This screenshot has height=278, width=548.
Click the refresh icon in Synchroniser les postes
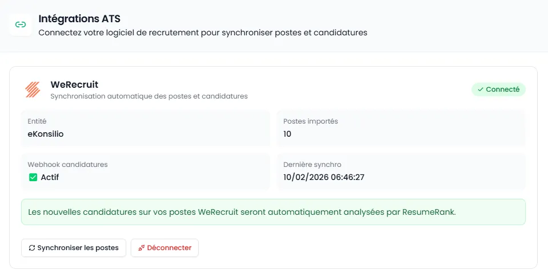pos(32,248)
